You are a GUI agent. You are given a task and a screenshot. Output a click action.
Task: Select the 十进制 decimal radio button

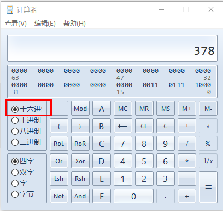[26, 120]
